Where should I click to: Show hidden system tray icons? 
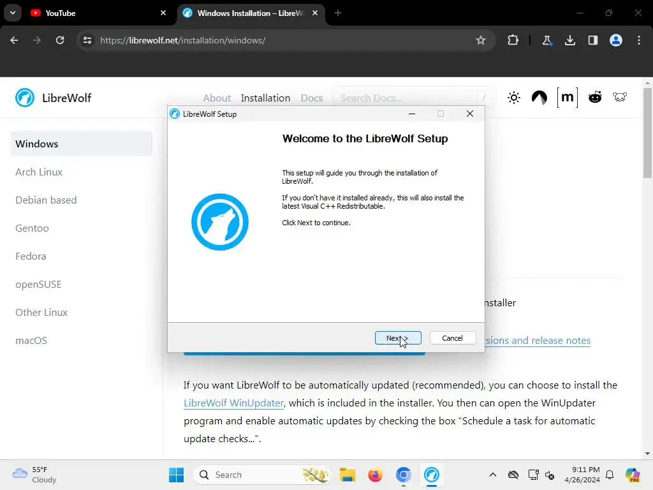click(x=493, y=475)
